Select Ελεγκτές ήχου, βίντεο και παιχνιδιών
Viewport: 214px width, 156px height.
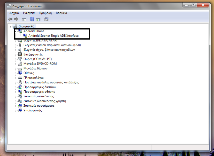(x=49, y=50)
